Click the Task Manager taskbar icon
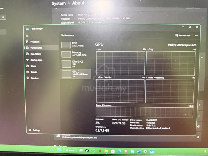Image resolution: width=208 pixels, height=156 pixels. click(x=152, y=151)
